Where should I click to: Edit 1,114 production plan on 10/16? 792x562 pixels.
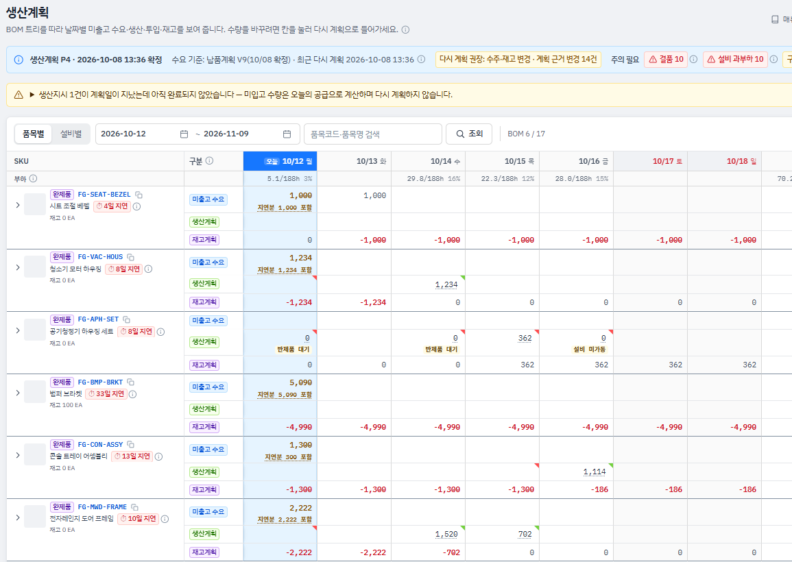(595, 472)
